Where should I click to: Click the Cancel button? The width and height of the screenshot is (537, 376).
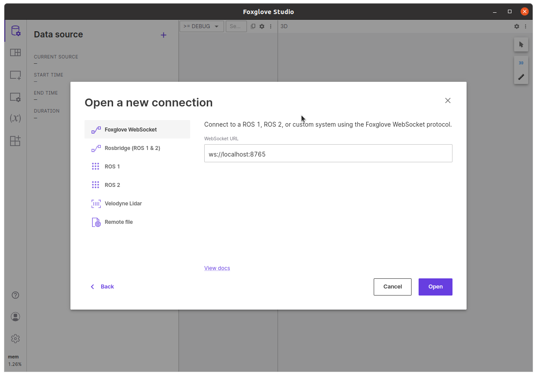click(x=393, y=287)
